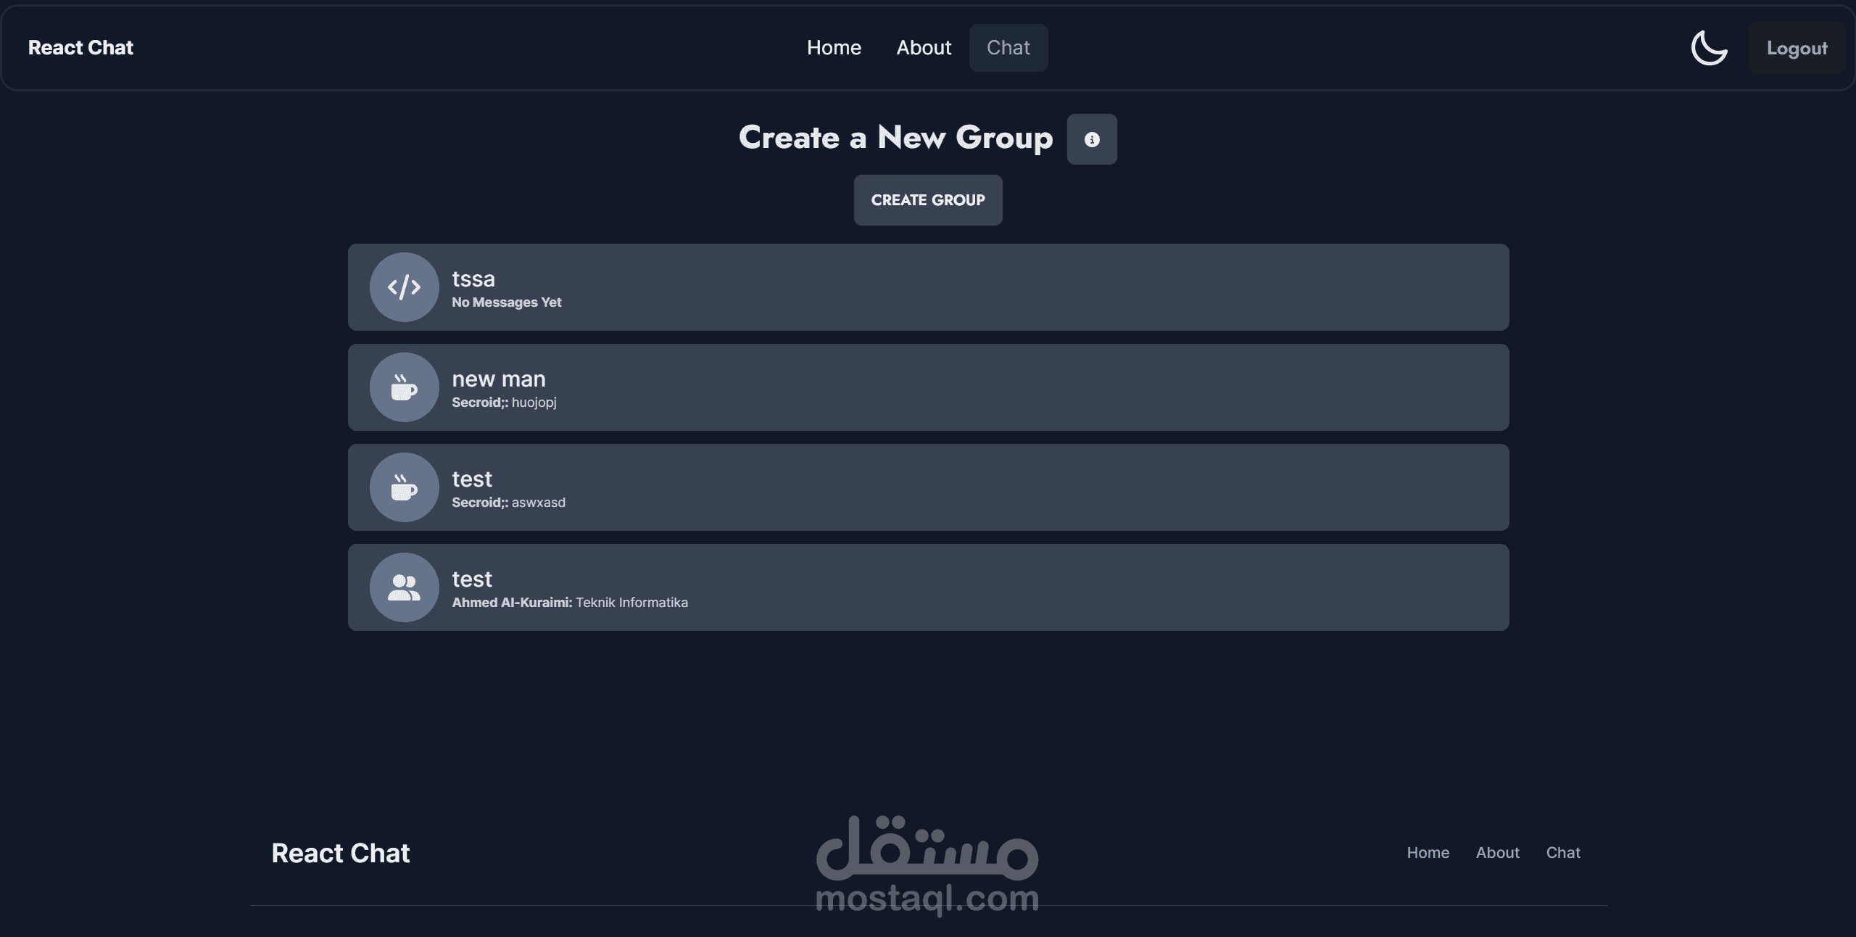This screenshot has height=937, width=1856.
Task: Click the coffee cup avatar of new man group
Action: pos(404,387)
